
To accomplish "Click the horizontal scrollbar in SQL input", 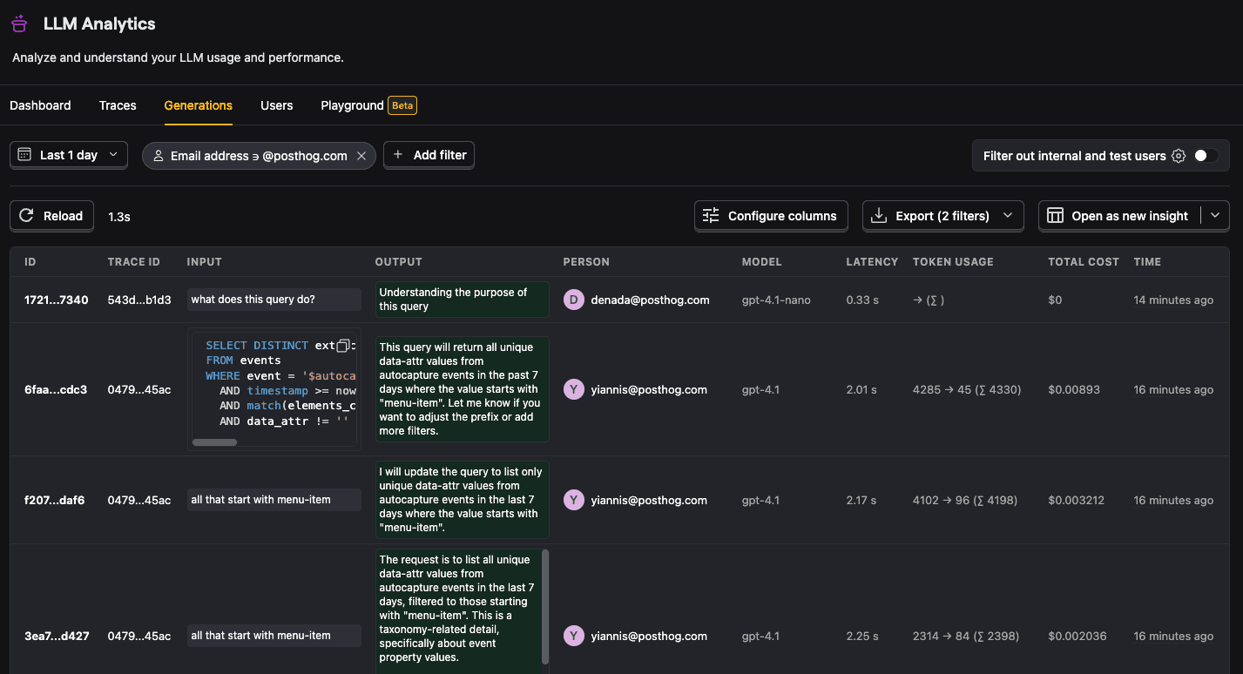I will [214, 442].
